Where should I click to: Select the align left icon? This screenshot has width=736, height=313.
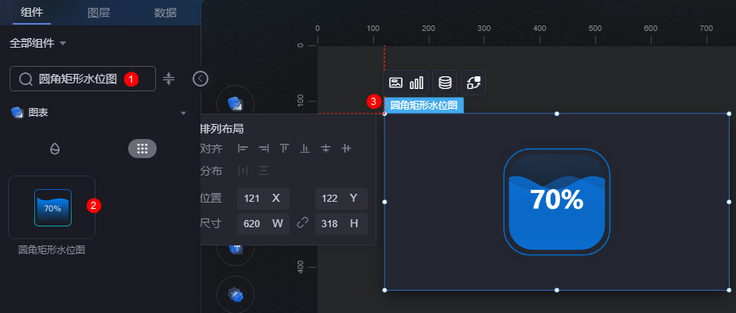pyautogui.click(x=243, y=149)
